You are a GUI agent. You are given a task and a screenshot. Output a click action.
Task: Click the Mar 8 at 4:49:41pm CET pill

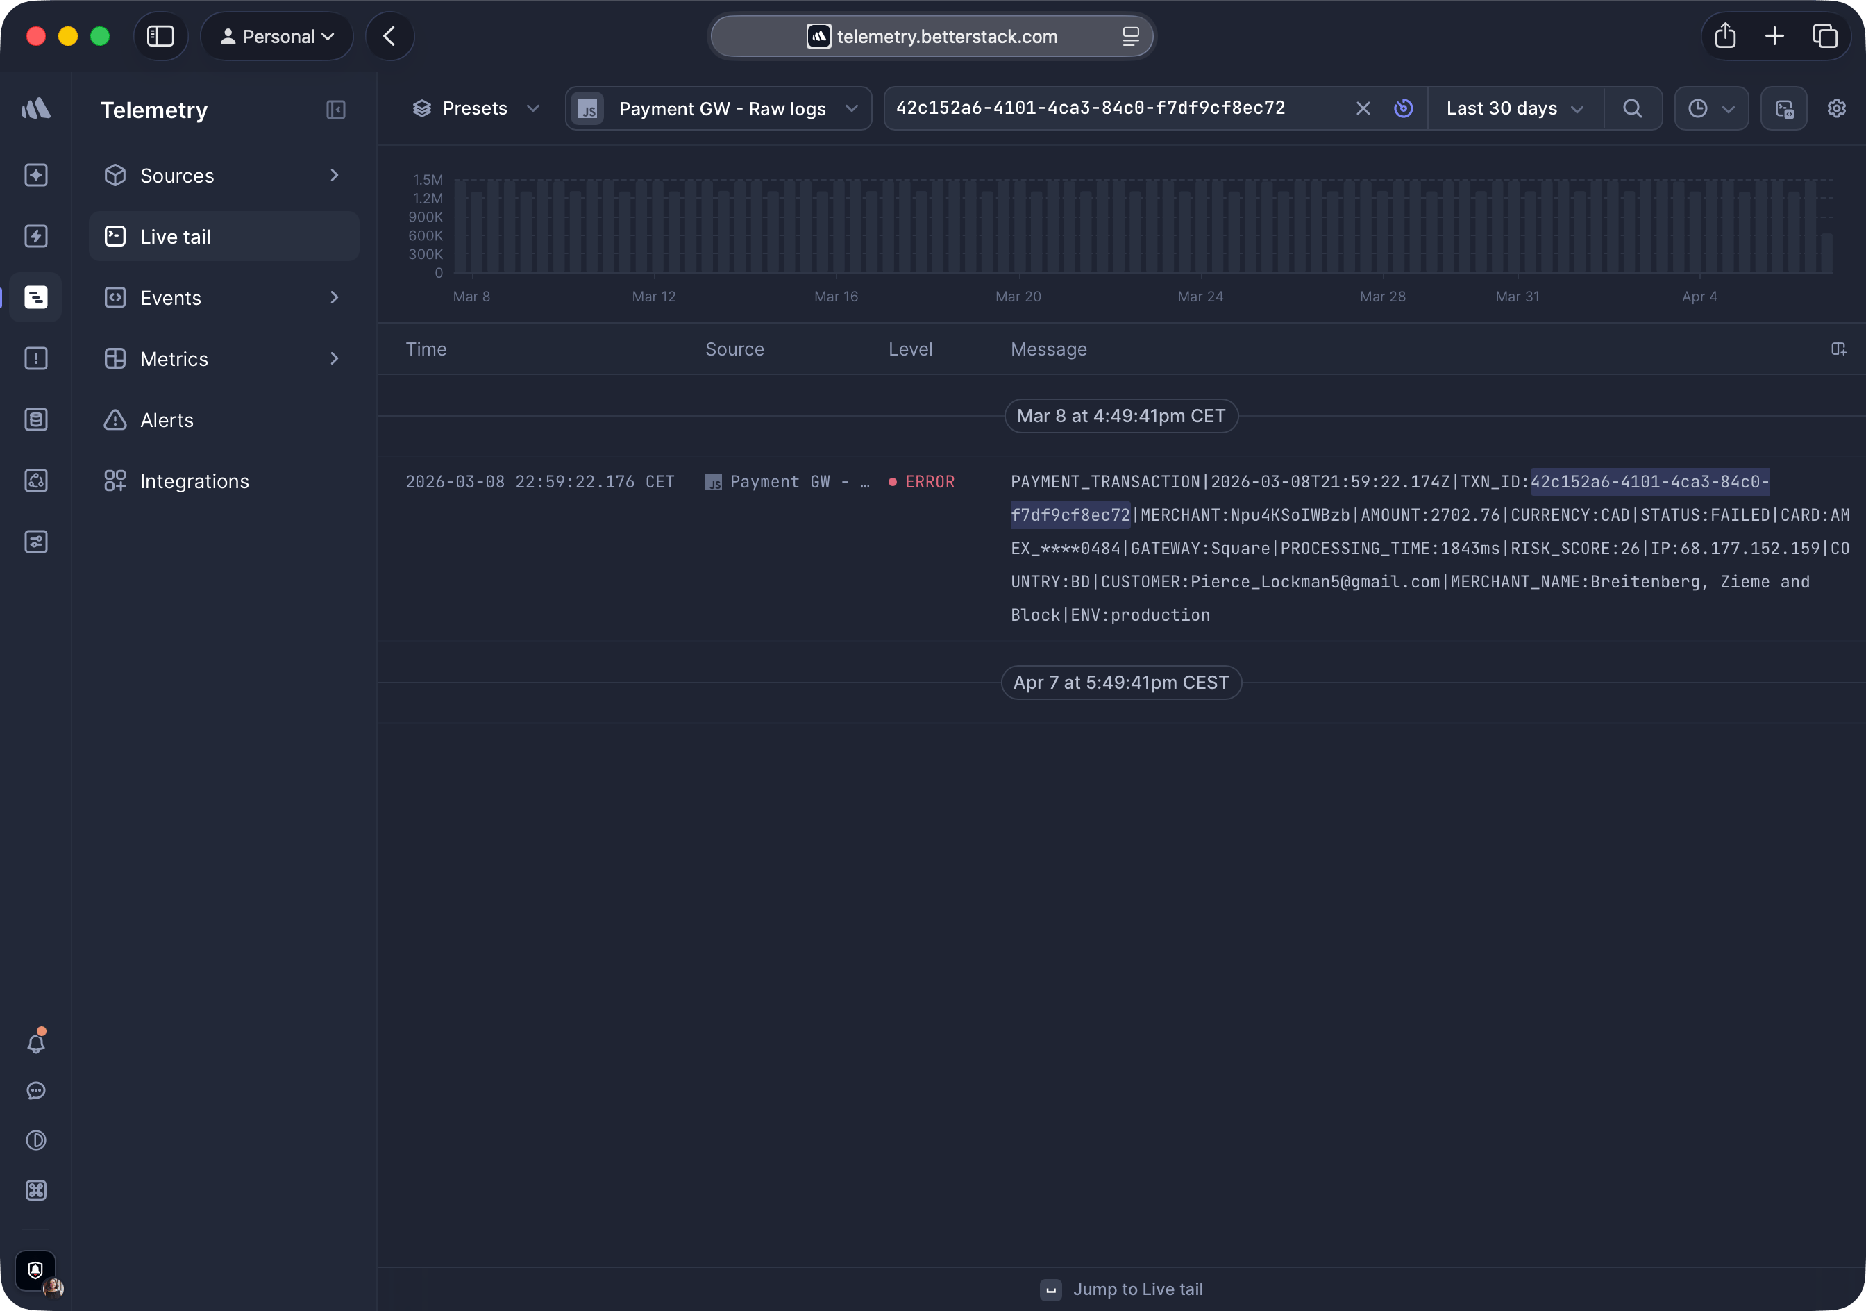pyautogui.click(x=1120, y=415)
